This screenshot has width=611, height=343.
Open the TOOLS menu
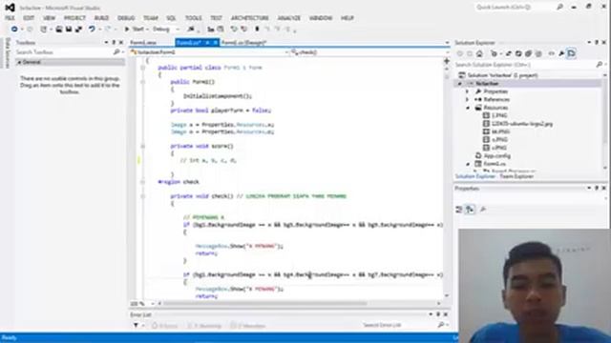coord(193,18)
